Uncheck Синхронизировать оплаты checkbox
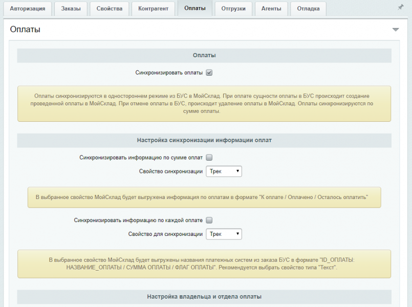 (209, 73)
